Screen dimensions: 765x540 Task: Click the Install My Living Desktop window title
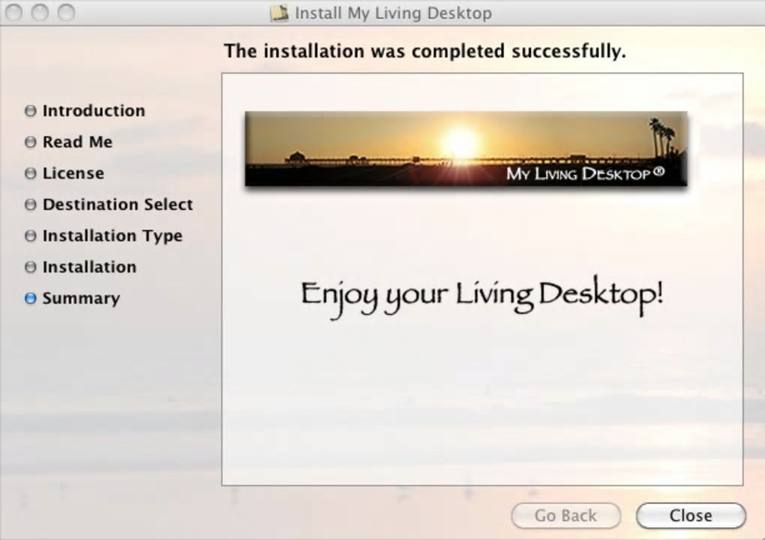393,13
